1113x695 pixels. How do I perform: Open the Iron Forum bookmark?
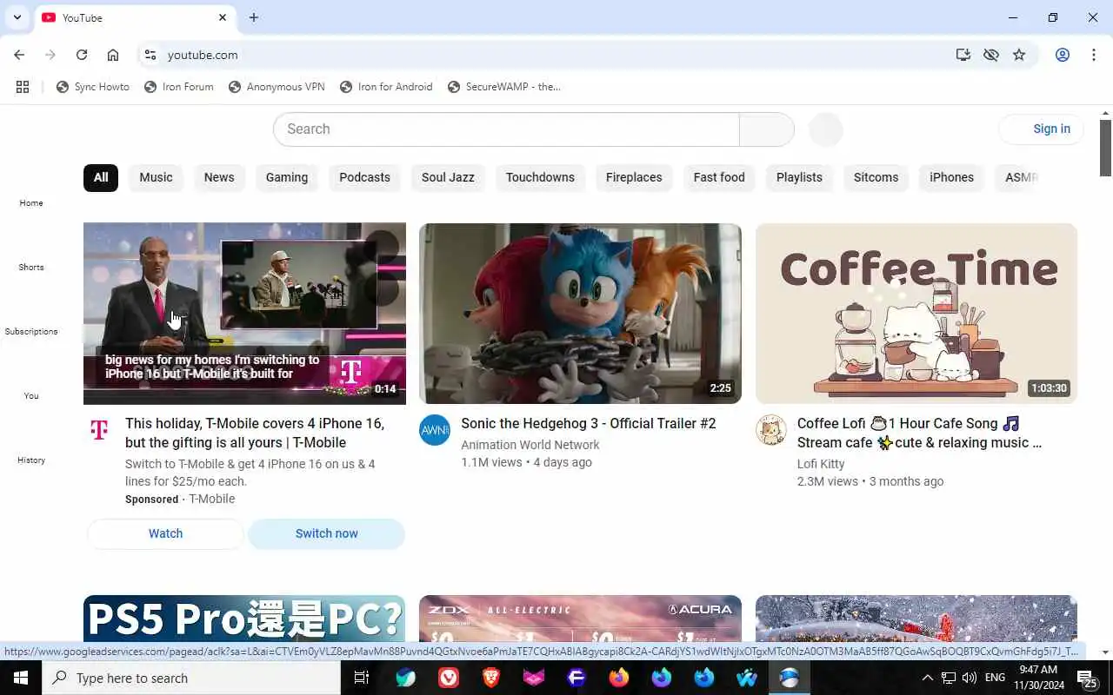pos(179,87)
